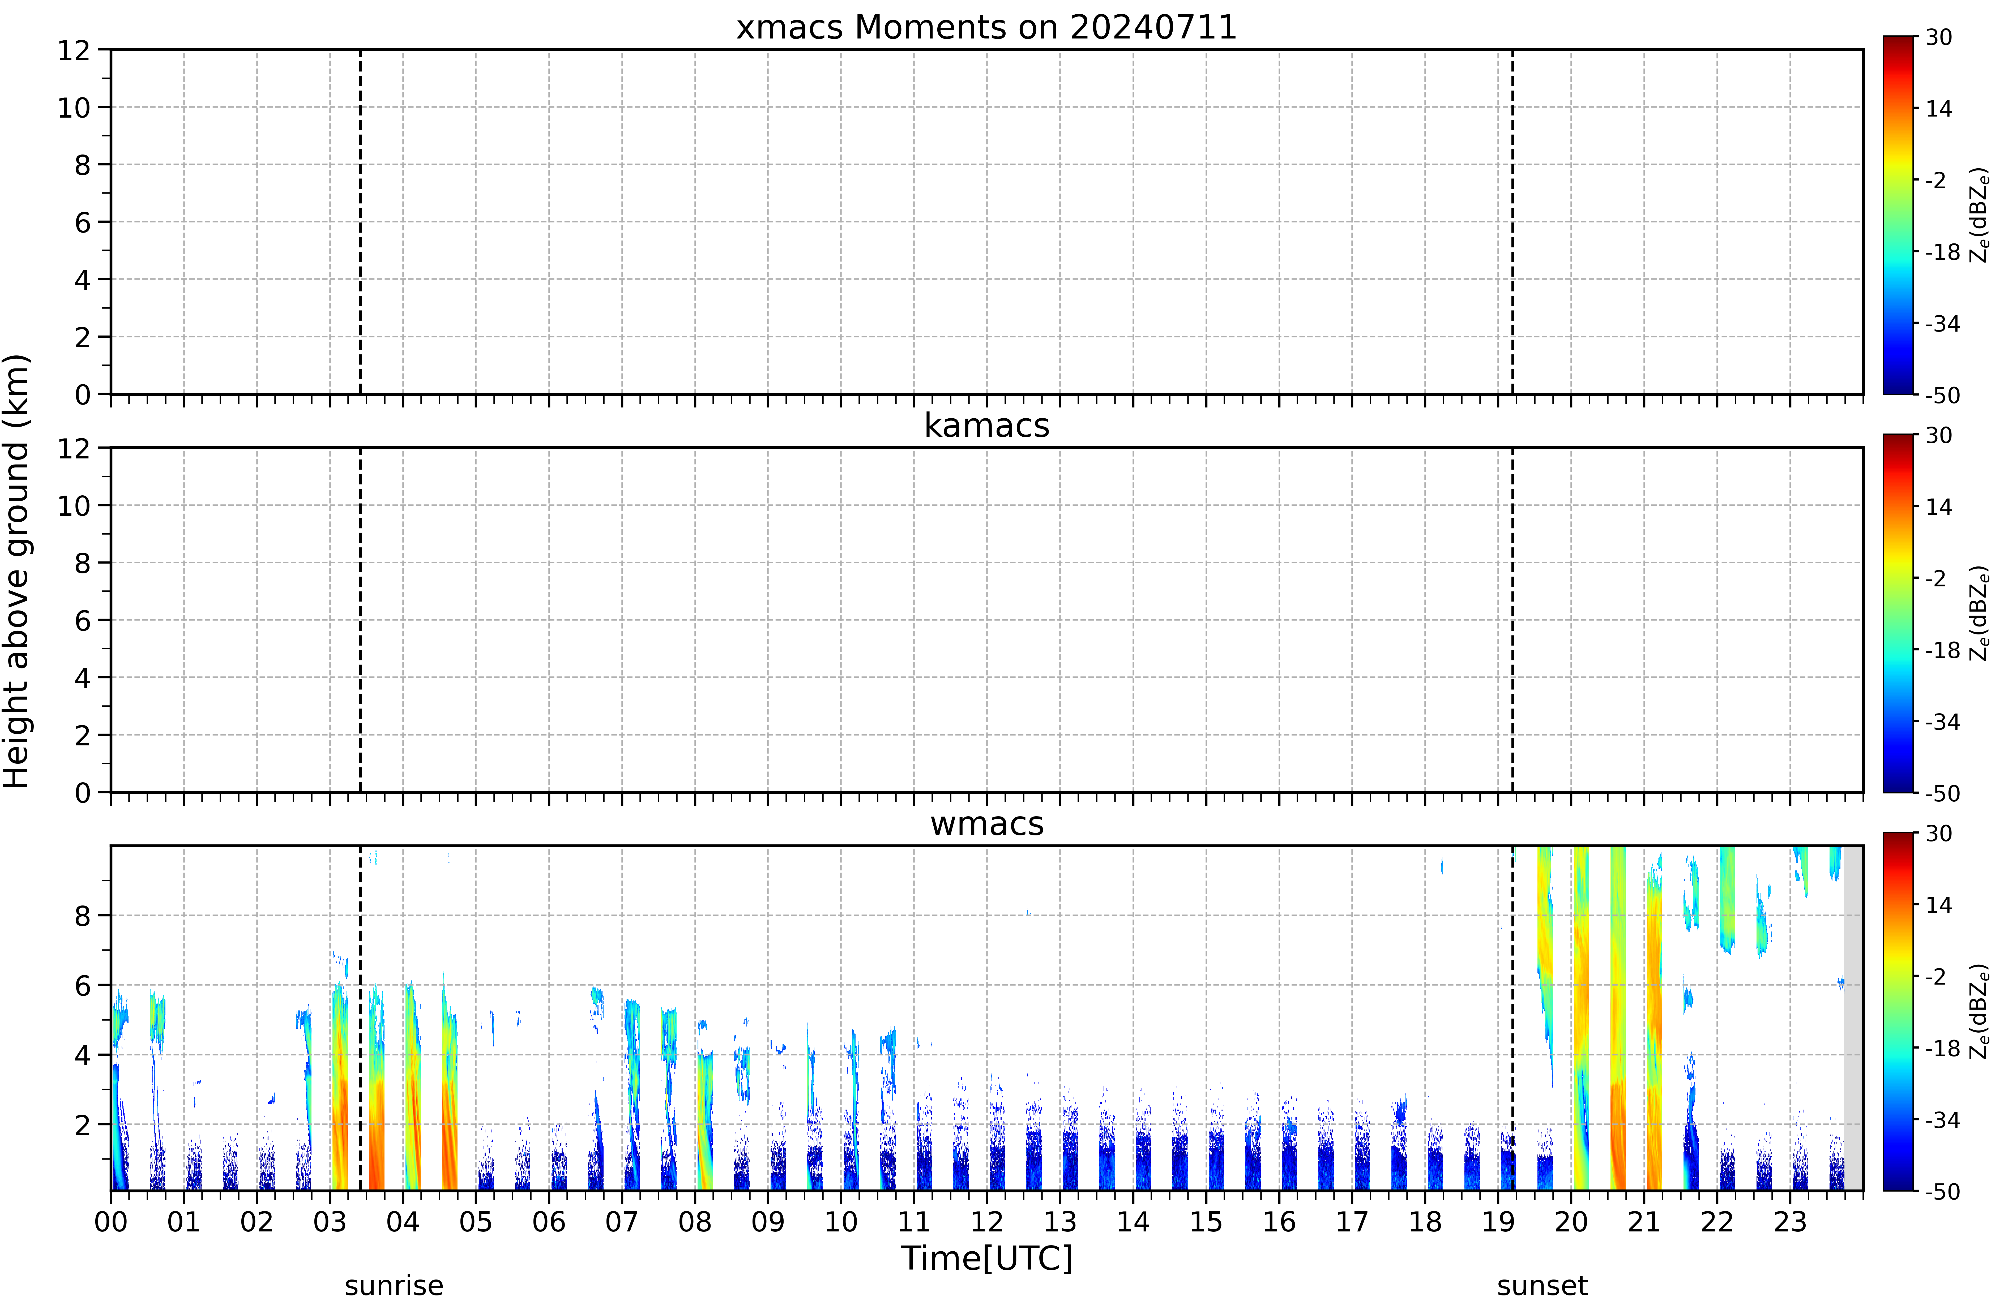Click the "10" time tick label on the time axis
Screen dimensions: 2004x1314
pos(841,1221)
